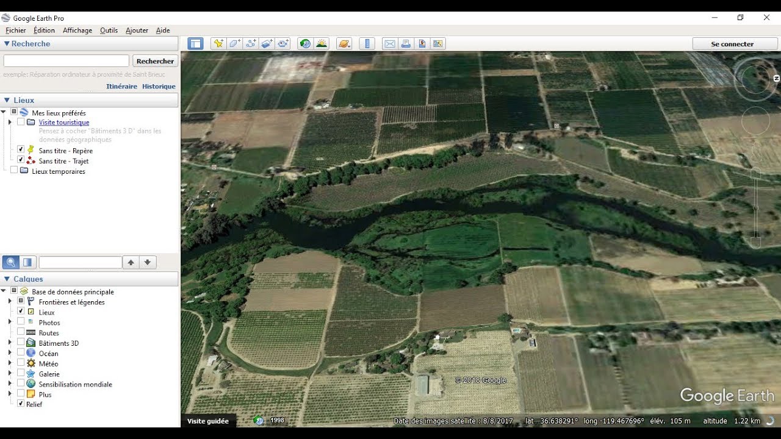
Task: Click the Rechercher button
Action: [x=155, y=61]
